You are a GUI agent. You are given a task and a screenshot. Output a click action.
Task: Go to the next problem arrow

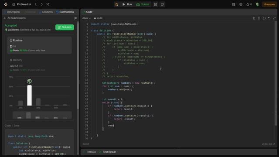point(42,4)
